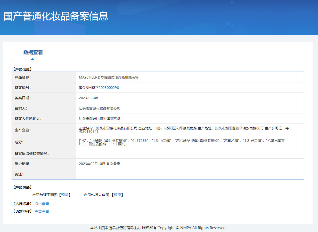
Task: Click the 【功效宣称】 heading label
Action: click(22, 211)
